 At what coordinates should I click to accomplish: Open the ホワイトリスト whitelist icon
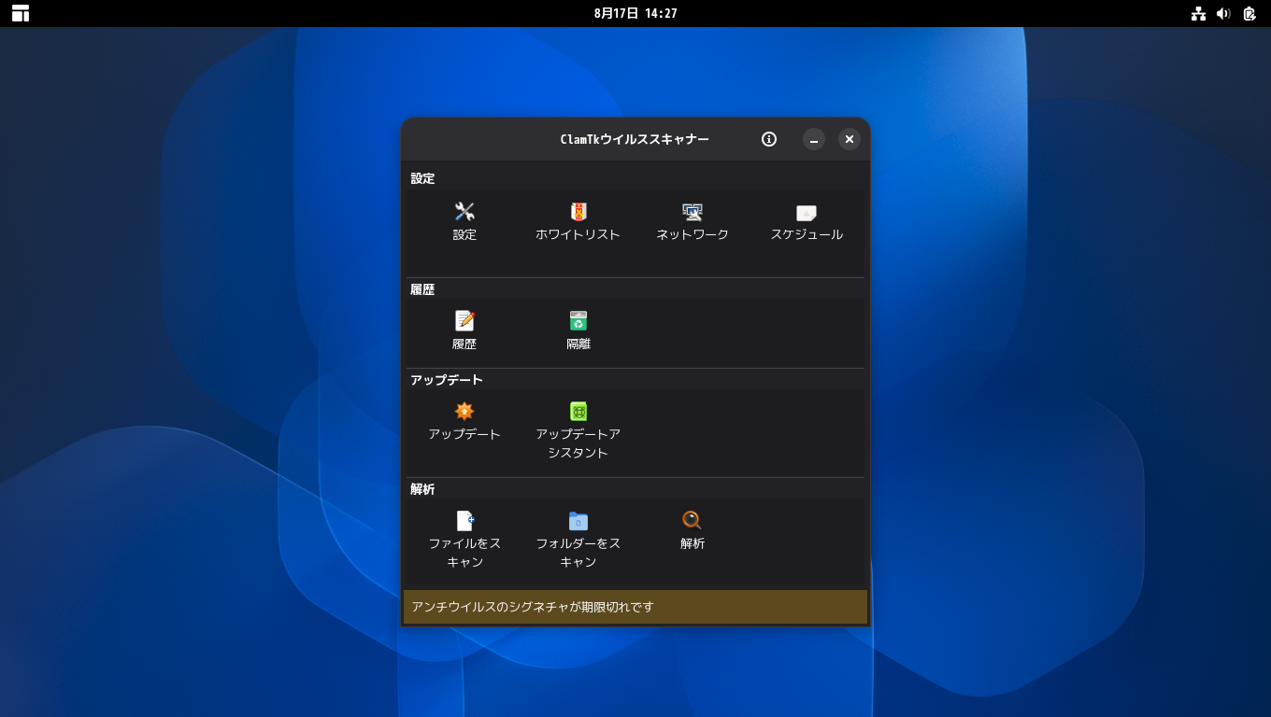(578, 212)
